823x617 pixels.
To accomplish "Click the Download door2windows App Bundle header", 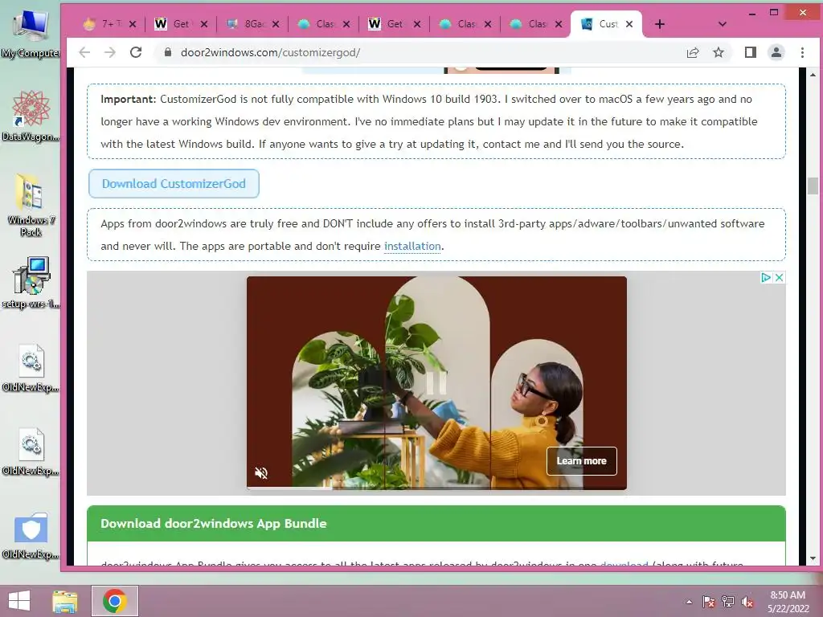I will pos(436,524).
